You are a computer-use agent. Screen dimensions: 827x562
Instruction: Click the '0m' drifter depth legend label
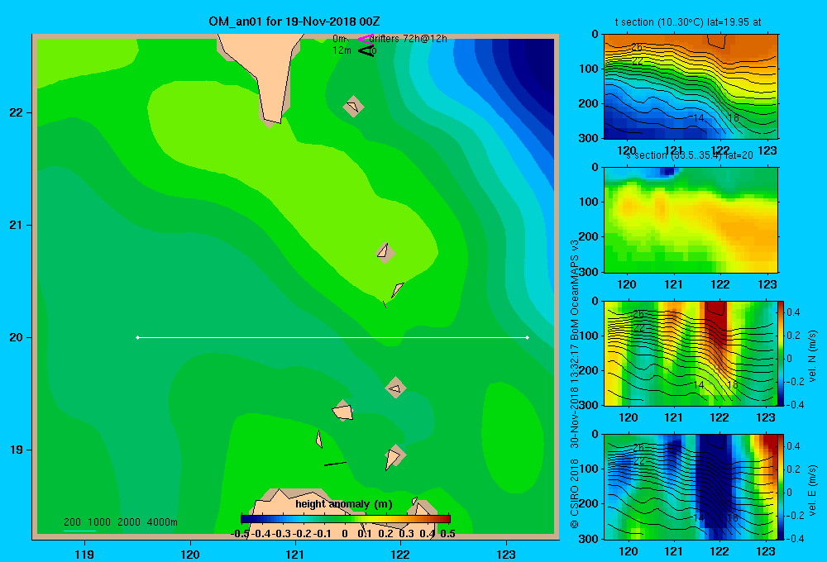(340, 39)
